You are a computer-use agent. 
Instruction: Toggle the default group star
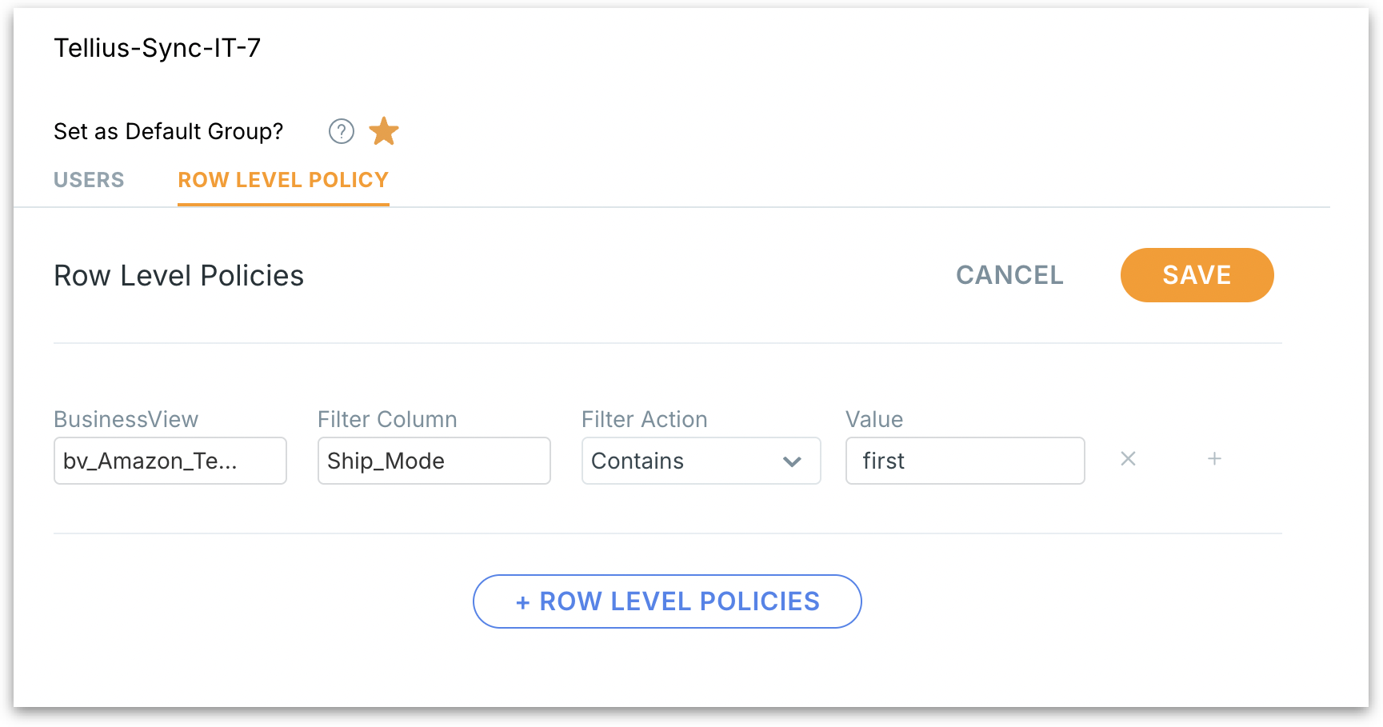coord(384,131)
